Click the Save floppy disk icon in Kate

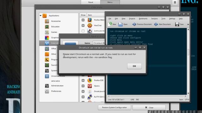[x=177, y=24]
